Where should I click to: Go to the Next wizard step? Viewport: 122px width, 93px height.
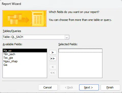(89, 87)
